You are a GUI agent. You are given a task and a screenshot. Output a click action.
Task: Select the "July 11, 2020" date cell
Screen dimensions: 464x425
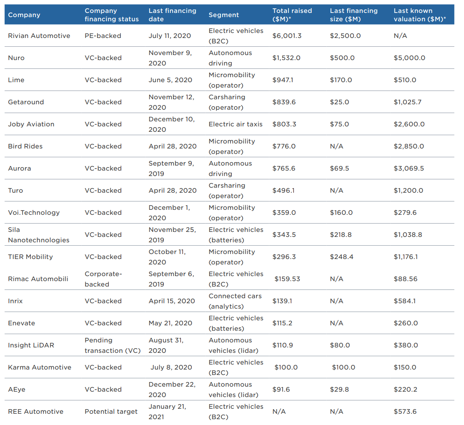(170, 36)
